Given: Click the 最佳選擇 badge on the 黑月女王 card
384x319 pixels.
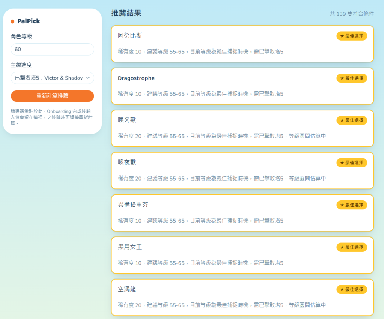Looking at the screenshot, I should (352, 247).
